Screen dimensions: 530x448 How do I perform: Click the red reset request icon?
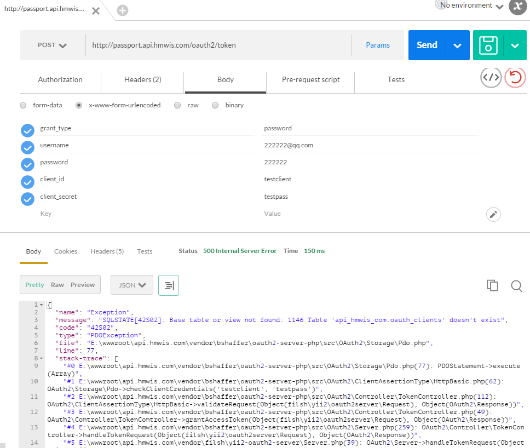tap(515, 78)
